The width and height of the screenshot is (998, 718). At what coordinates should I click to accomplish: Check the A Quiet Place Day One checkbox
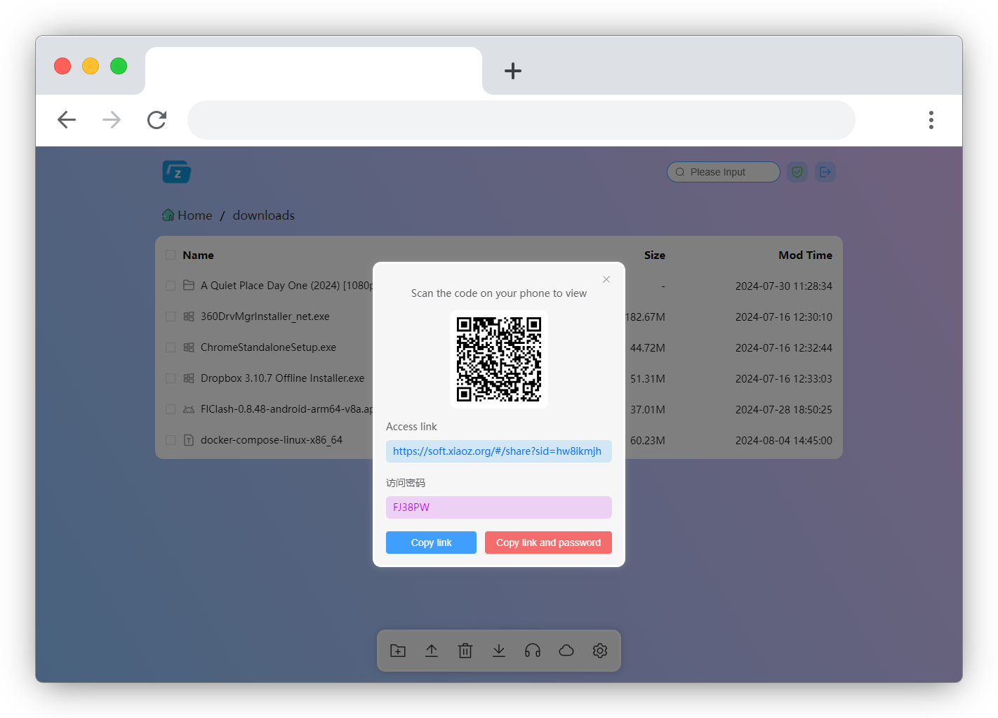(171, 286)
